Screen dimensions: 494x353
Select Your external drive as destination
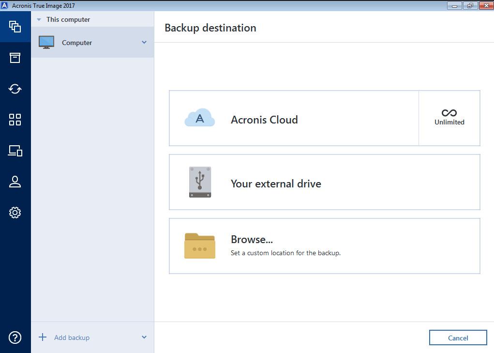point(324,183)
